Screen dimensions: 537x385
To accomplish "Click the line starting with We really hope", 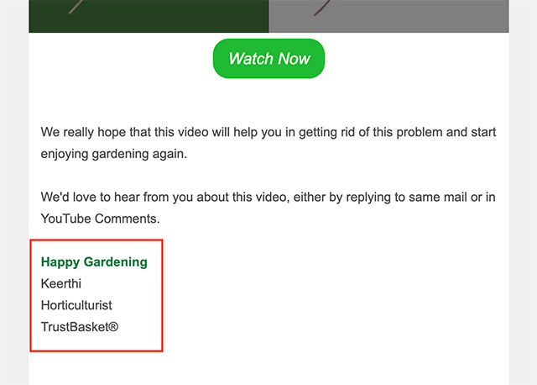I will tap(268, 133).
